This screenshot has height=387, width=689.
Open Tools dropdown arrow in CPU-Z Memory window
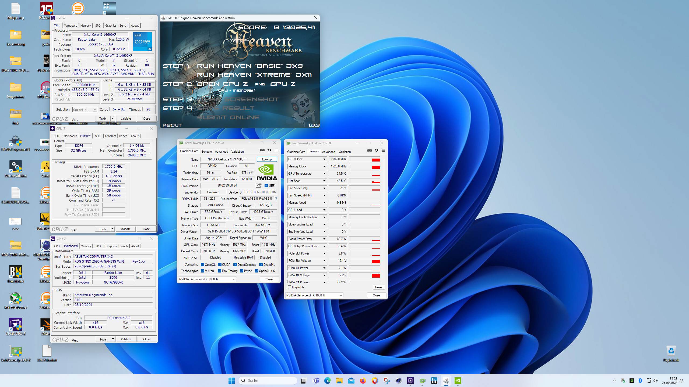pos(113,229)
